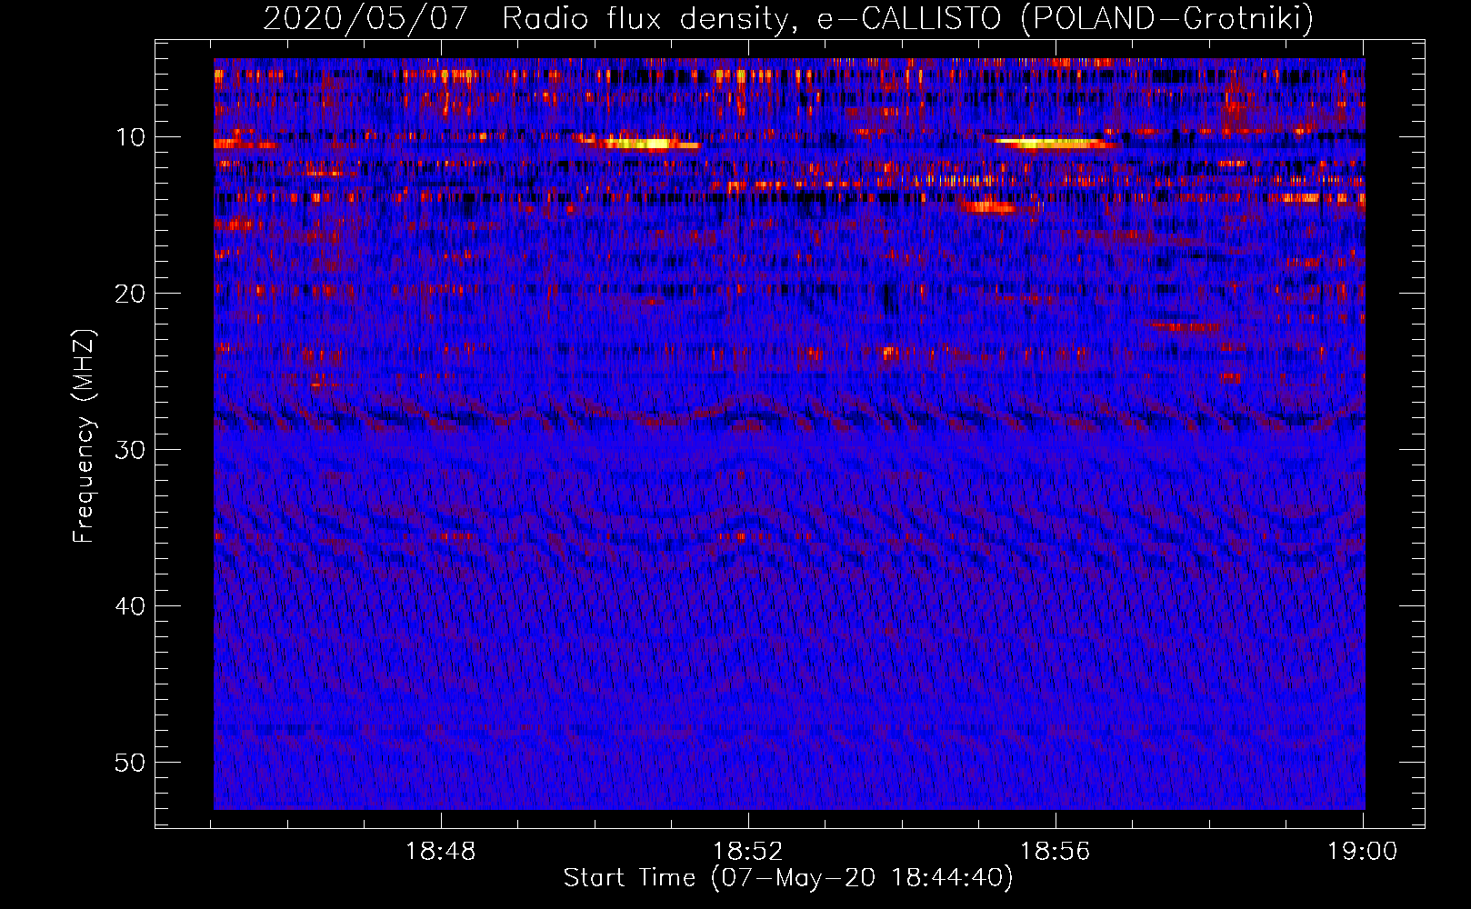Click the 18:52 time tick label
1471x909 pixels.
pos(748,852)
